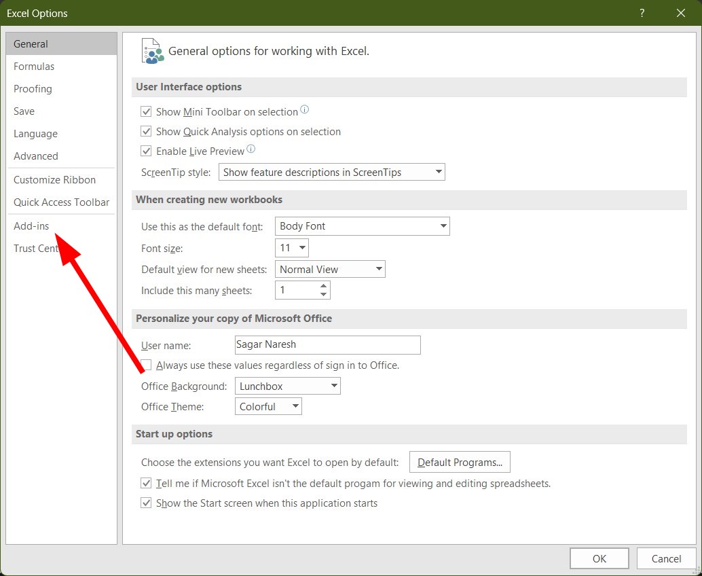Open the ScreenTip style dropdown
Screen dimensions: 702x576
pos(332,172)
